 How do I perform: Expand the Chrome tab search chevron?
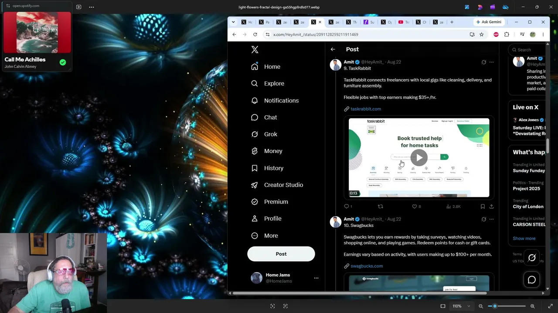click(x=233, y=22)
